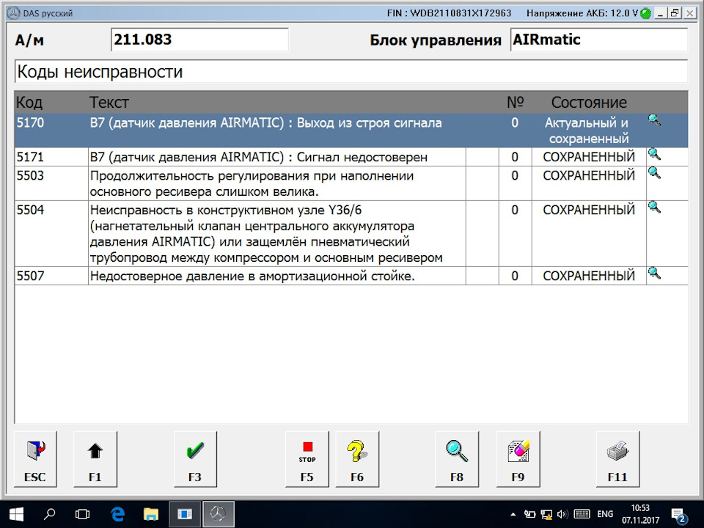Minimize the DAS window
The width and height of the screenshot is (704, 528).
click(660, 13)
